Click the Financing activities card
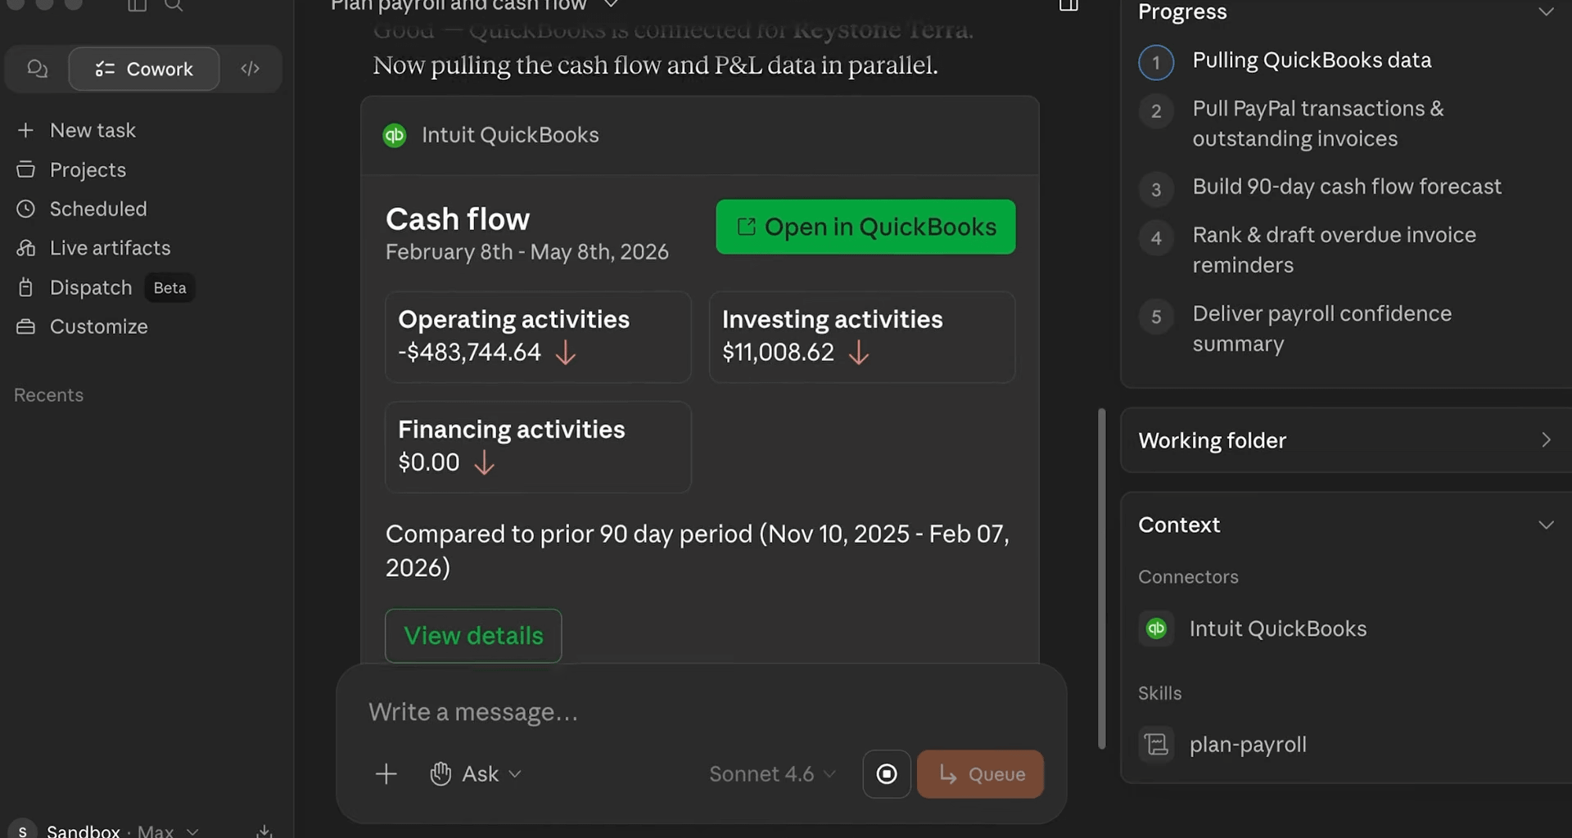The width and height of the screenshot is (1572, 838). click(x=538, y=447)
